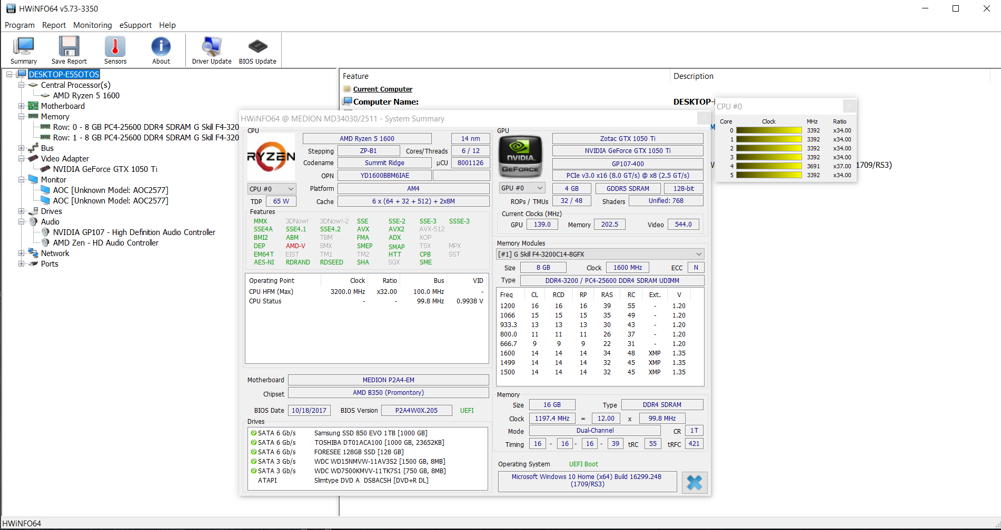This screenshot has width=1001, height=530.
Task: Collapse the DESKTOP-E5SOTOS root node
Action: (9, 74)
